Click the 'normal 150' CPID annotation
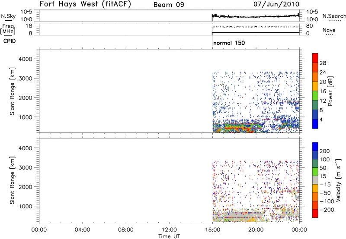346x239 pixels. [x=229, y=43]
